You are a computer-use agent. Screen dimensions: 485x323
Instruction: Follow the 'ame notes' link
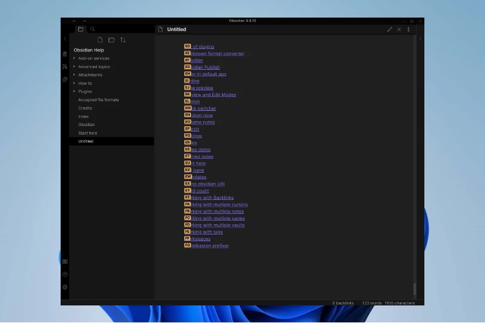pyautogui.click(x=203, y=122)
